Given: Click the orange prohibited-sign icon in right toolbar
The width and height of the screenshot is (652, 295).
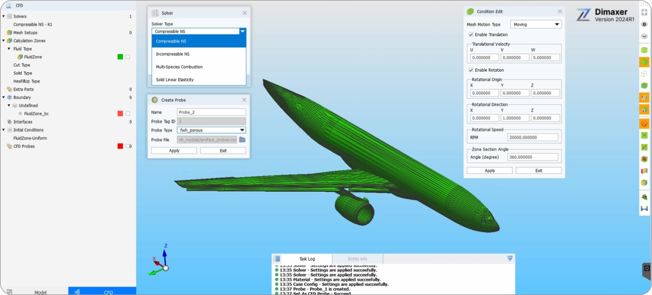Looking at the screenshot, I should pos(644,123).
